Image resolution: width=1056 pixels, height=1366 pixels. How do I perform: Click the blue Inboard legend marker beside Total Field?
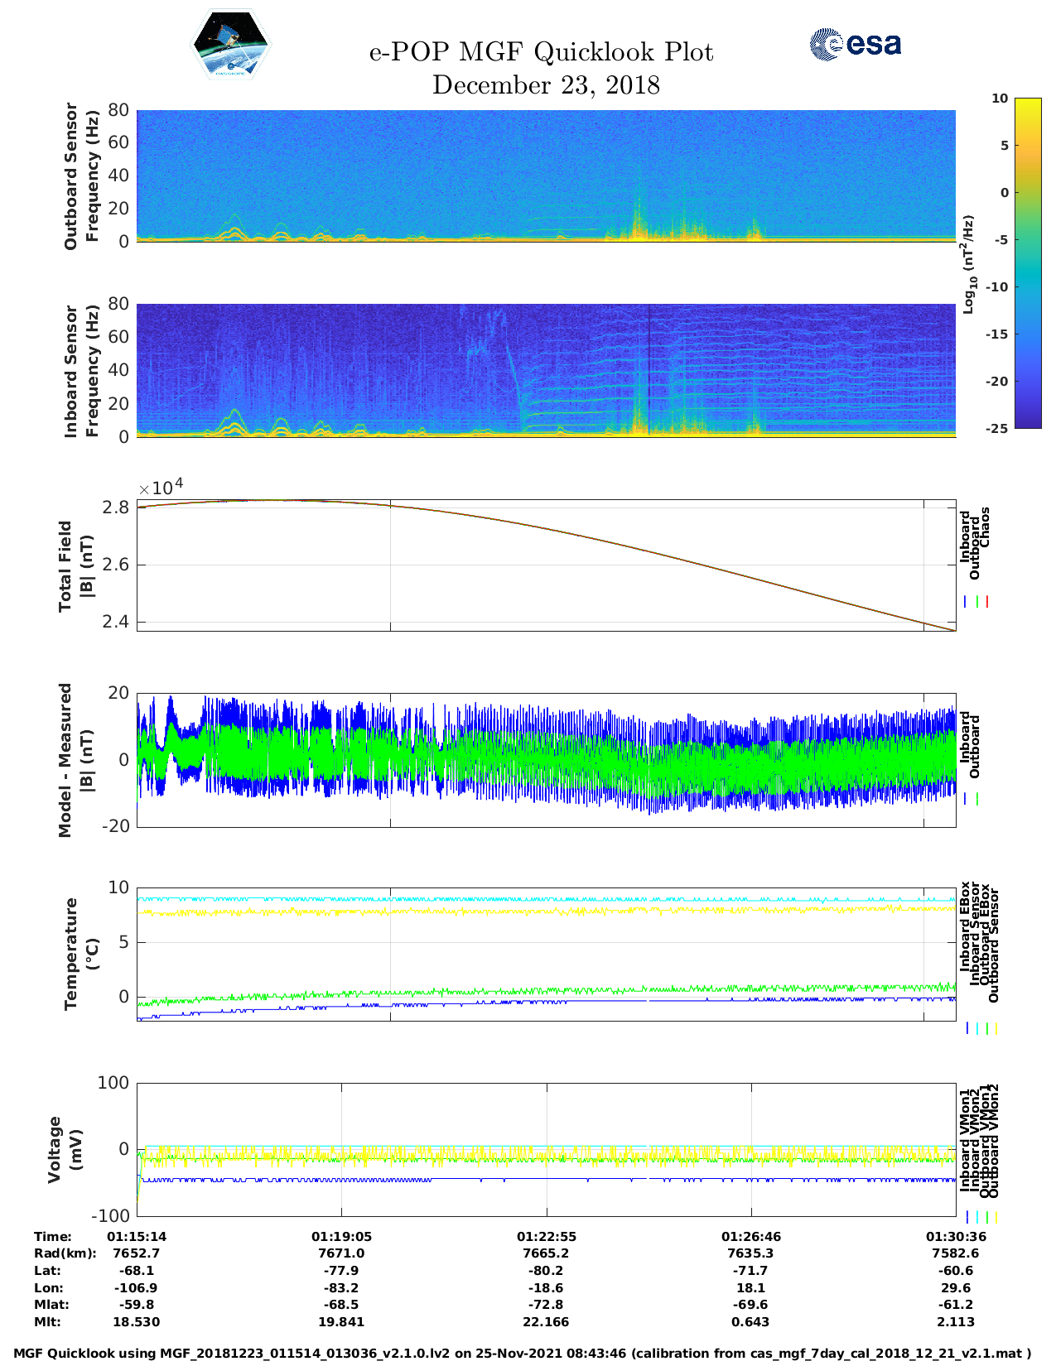[x=966, y=602]
